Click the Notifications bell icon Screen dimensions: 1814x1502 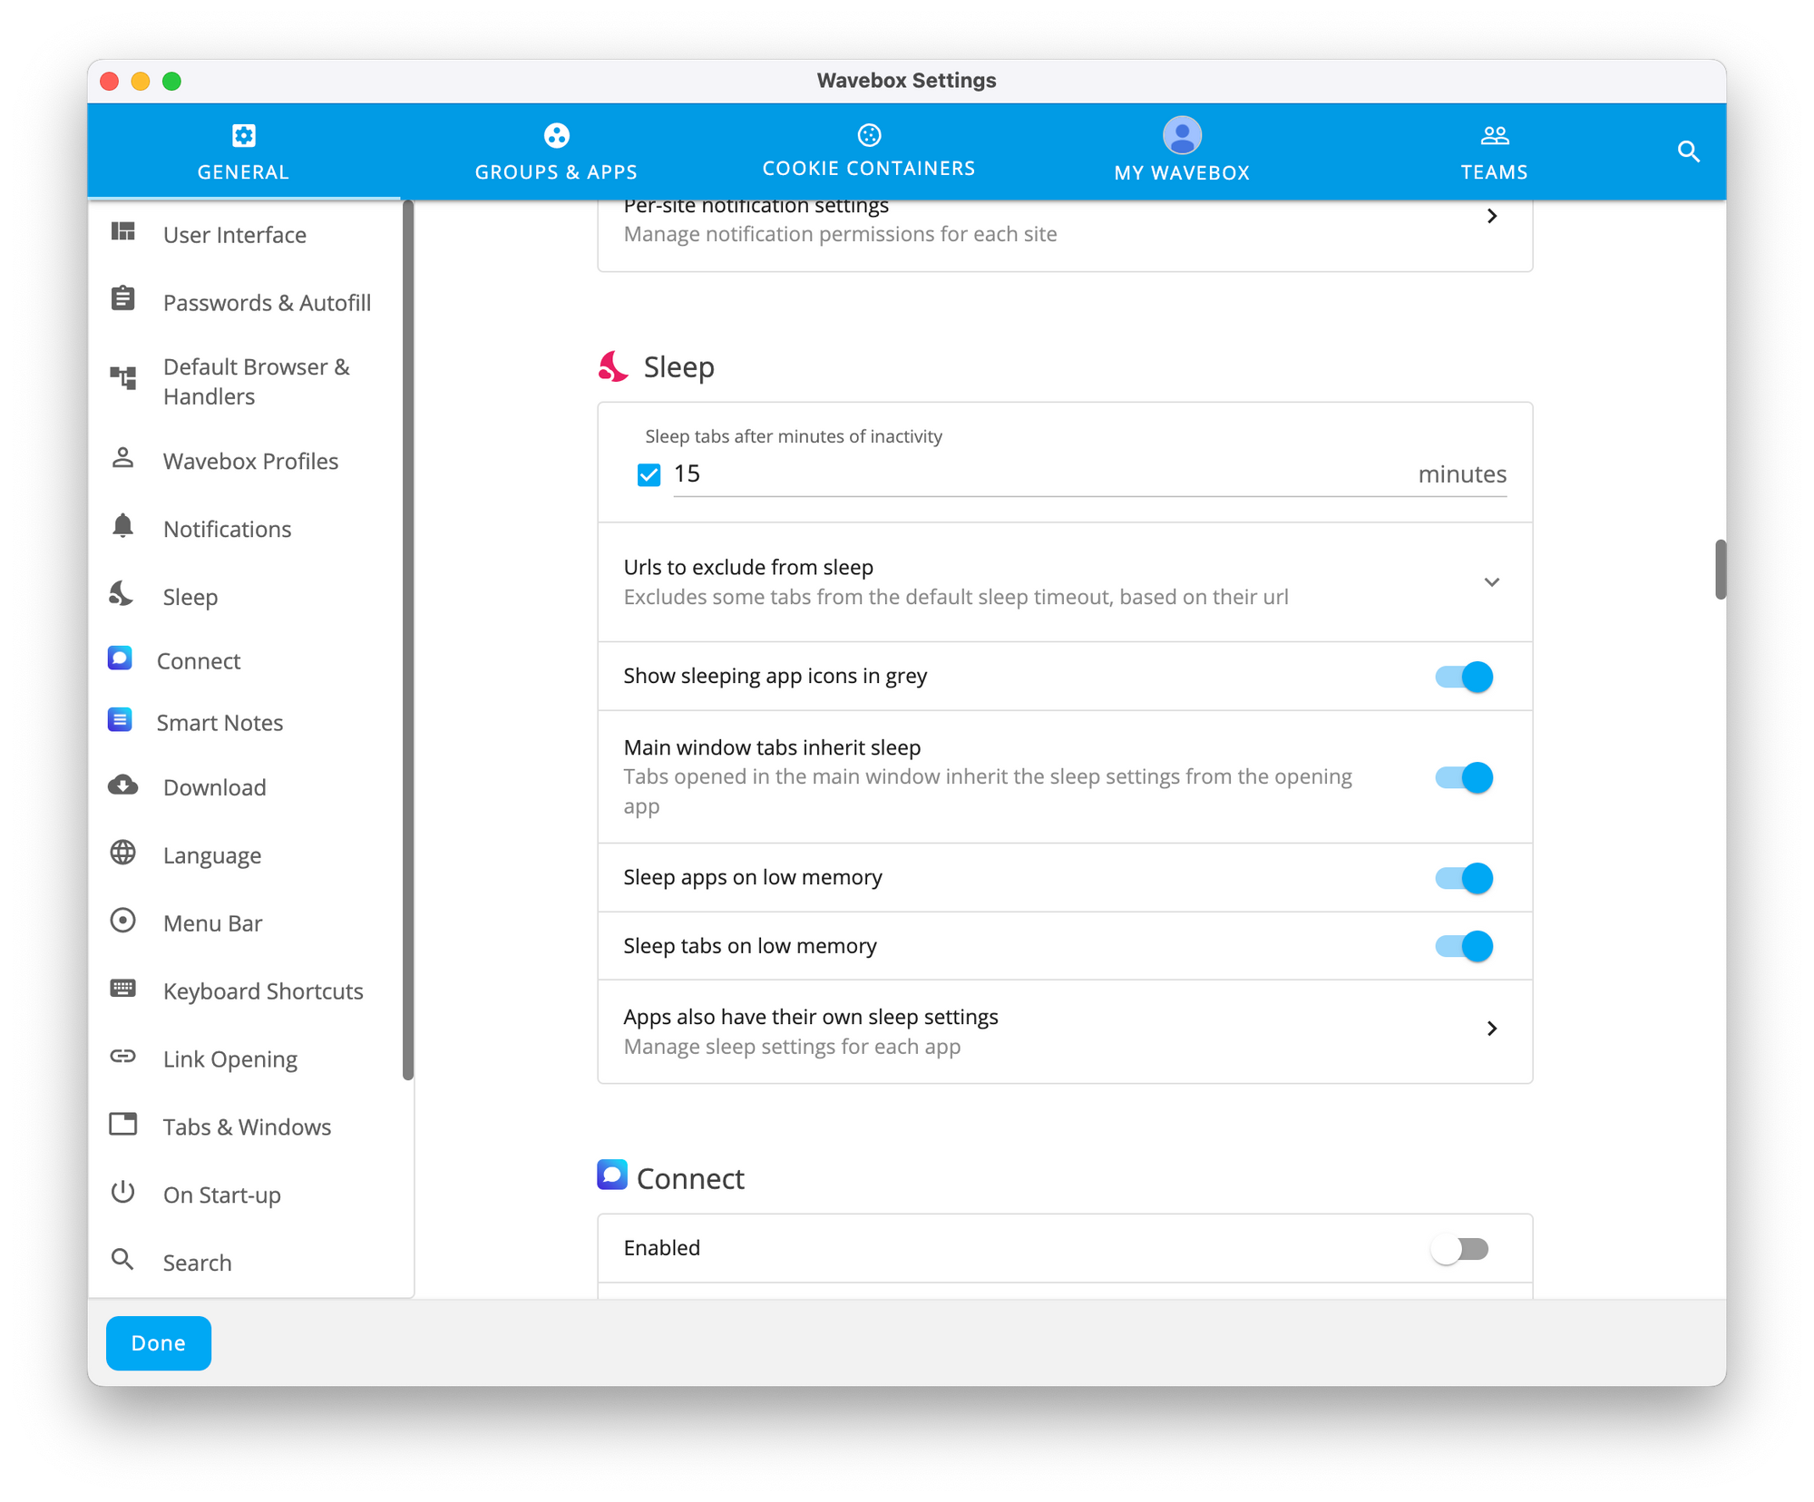pyautogui.click(x=123, y=526)
